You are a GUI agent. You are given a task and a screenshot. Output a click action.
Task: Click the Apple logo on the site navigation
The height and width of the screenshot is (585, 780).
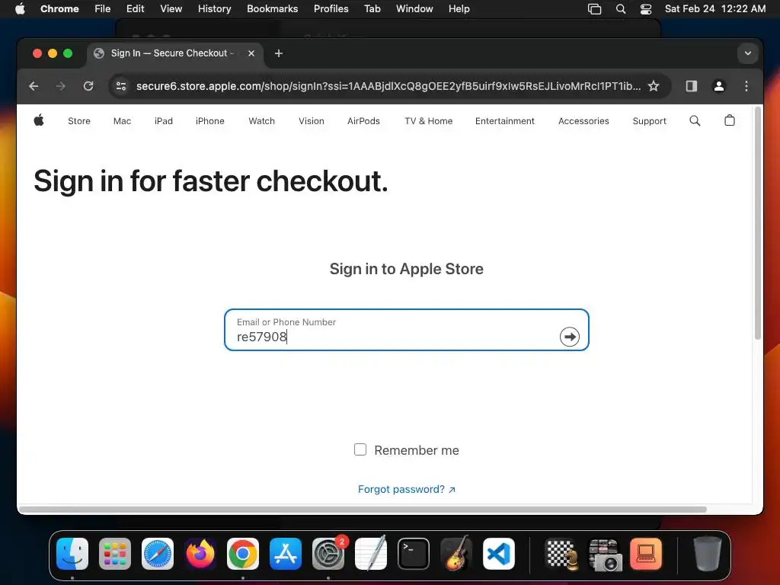click(x=39, y=120)
